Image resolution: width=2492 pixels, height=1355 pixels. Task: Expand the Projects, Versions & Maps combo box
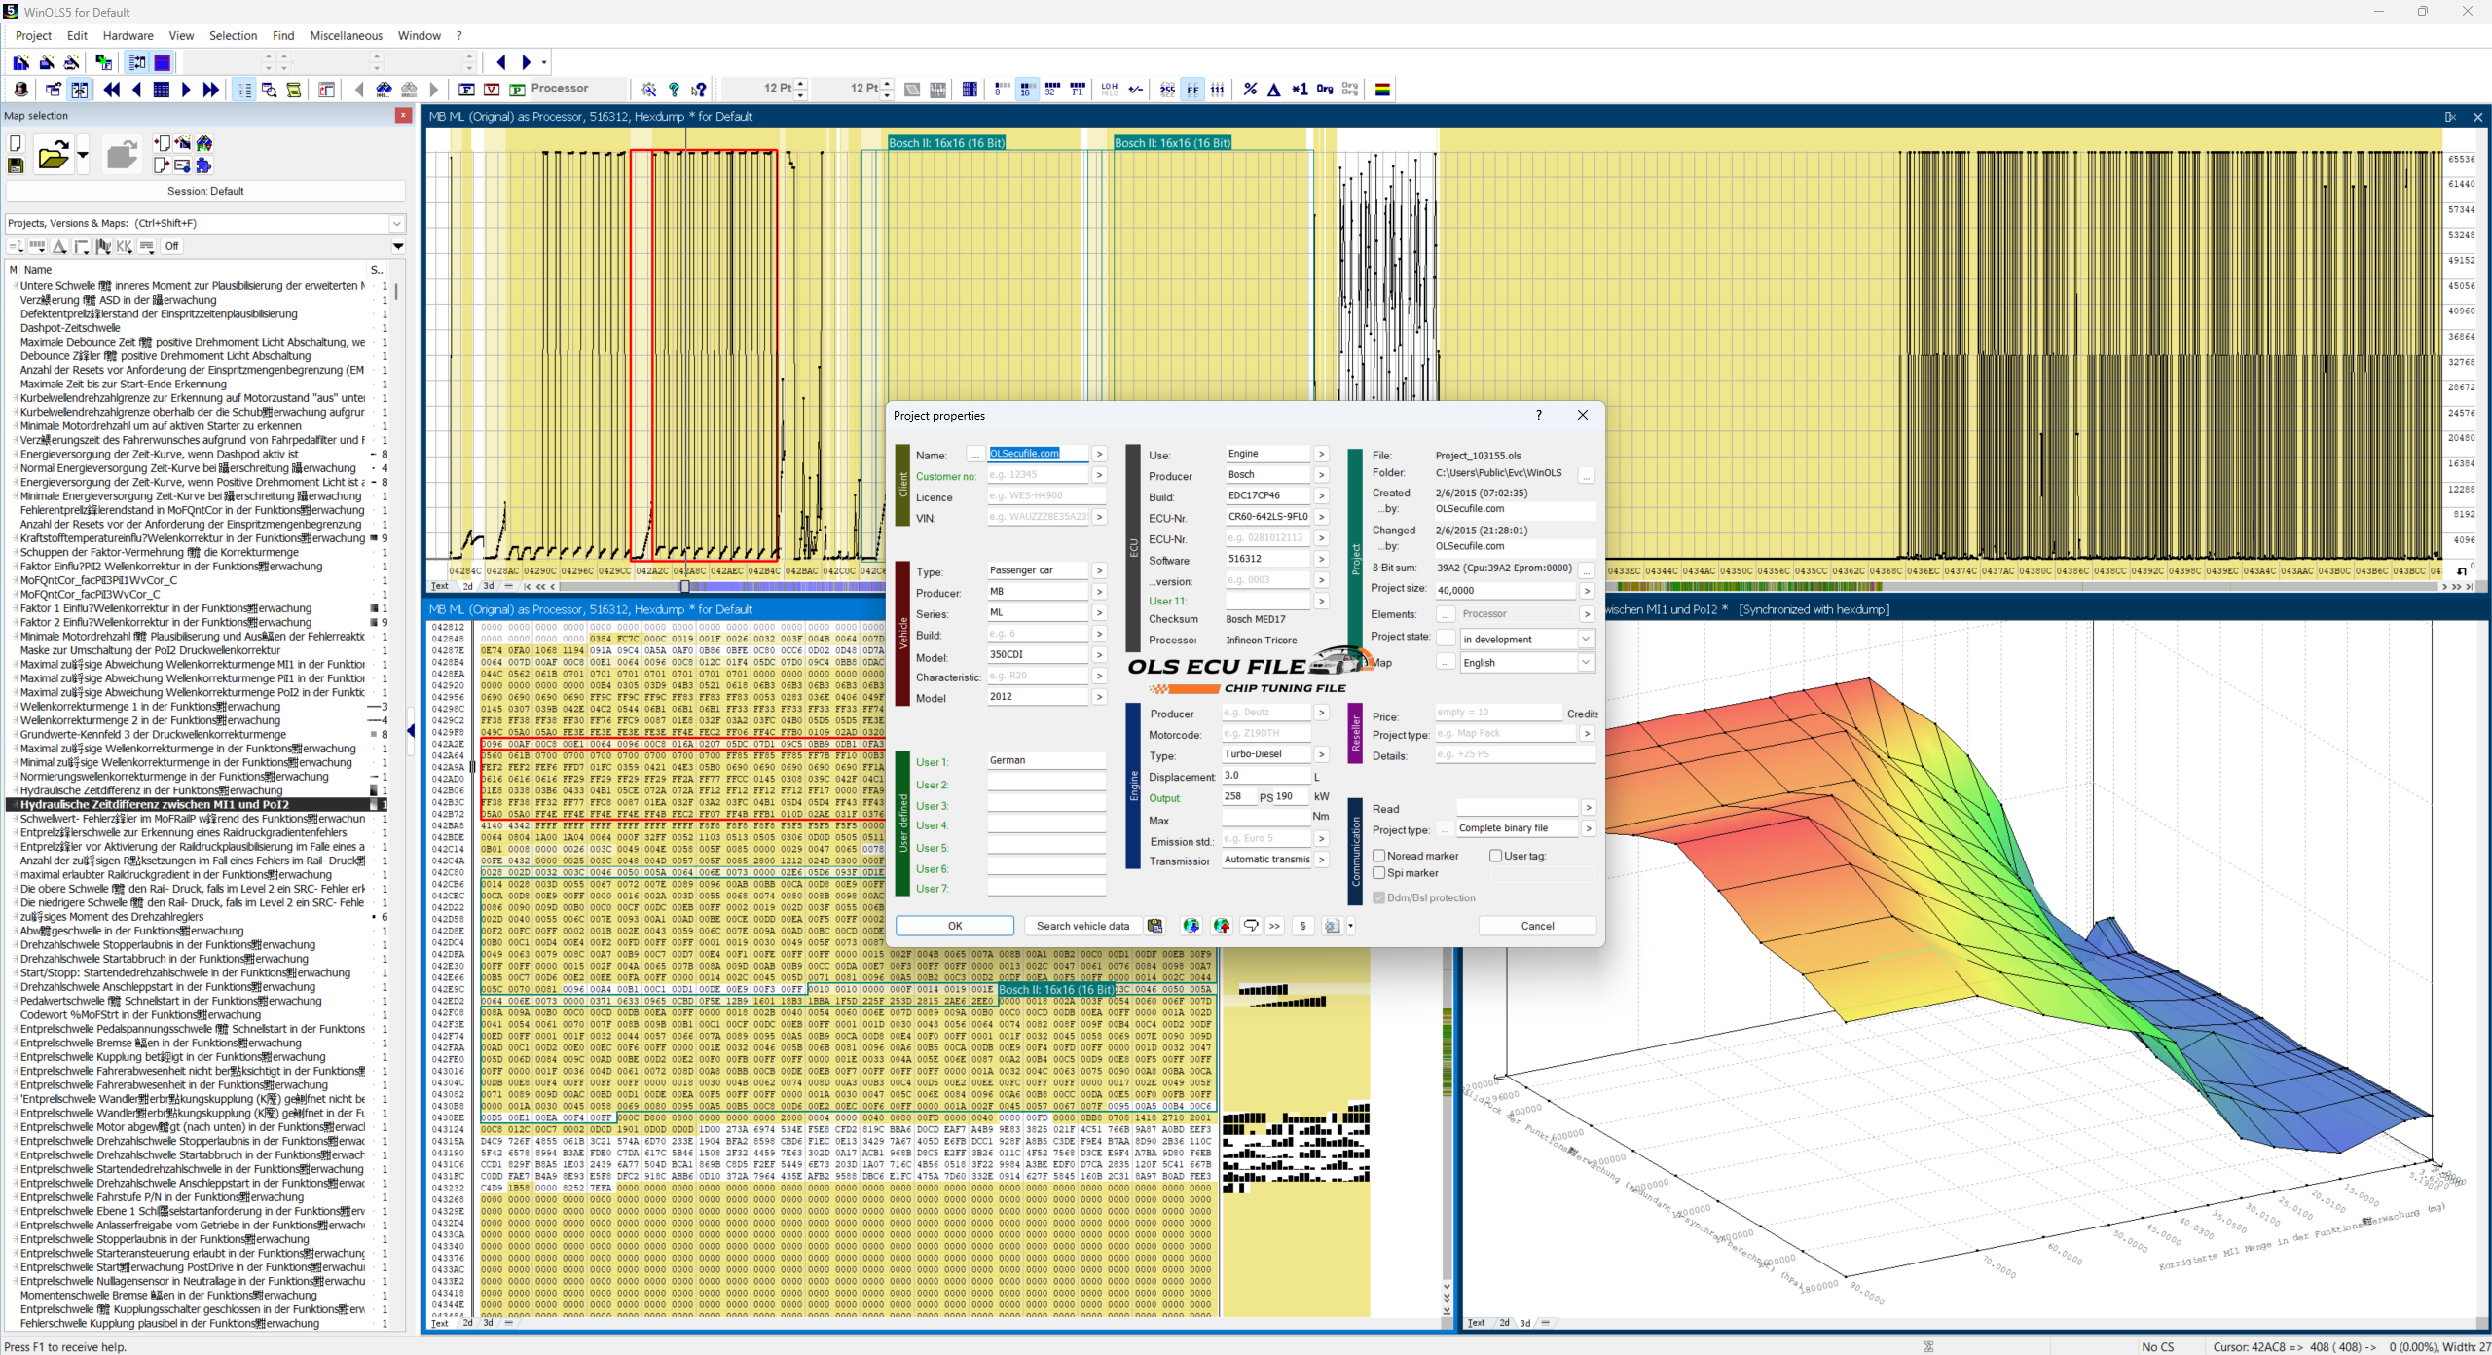(x=396, y=223)
